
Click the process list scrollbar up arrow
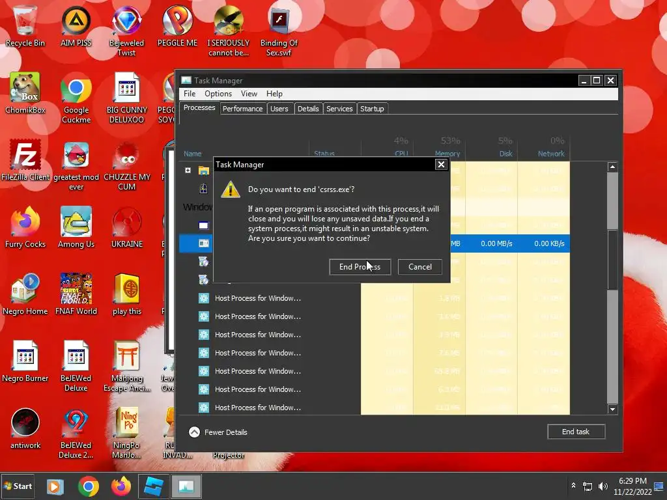click(x=612, y=167)
